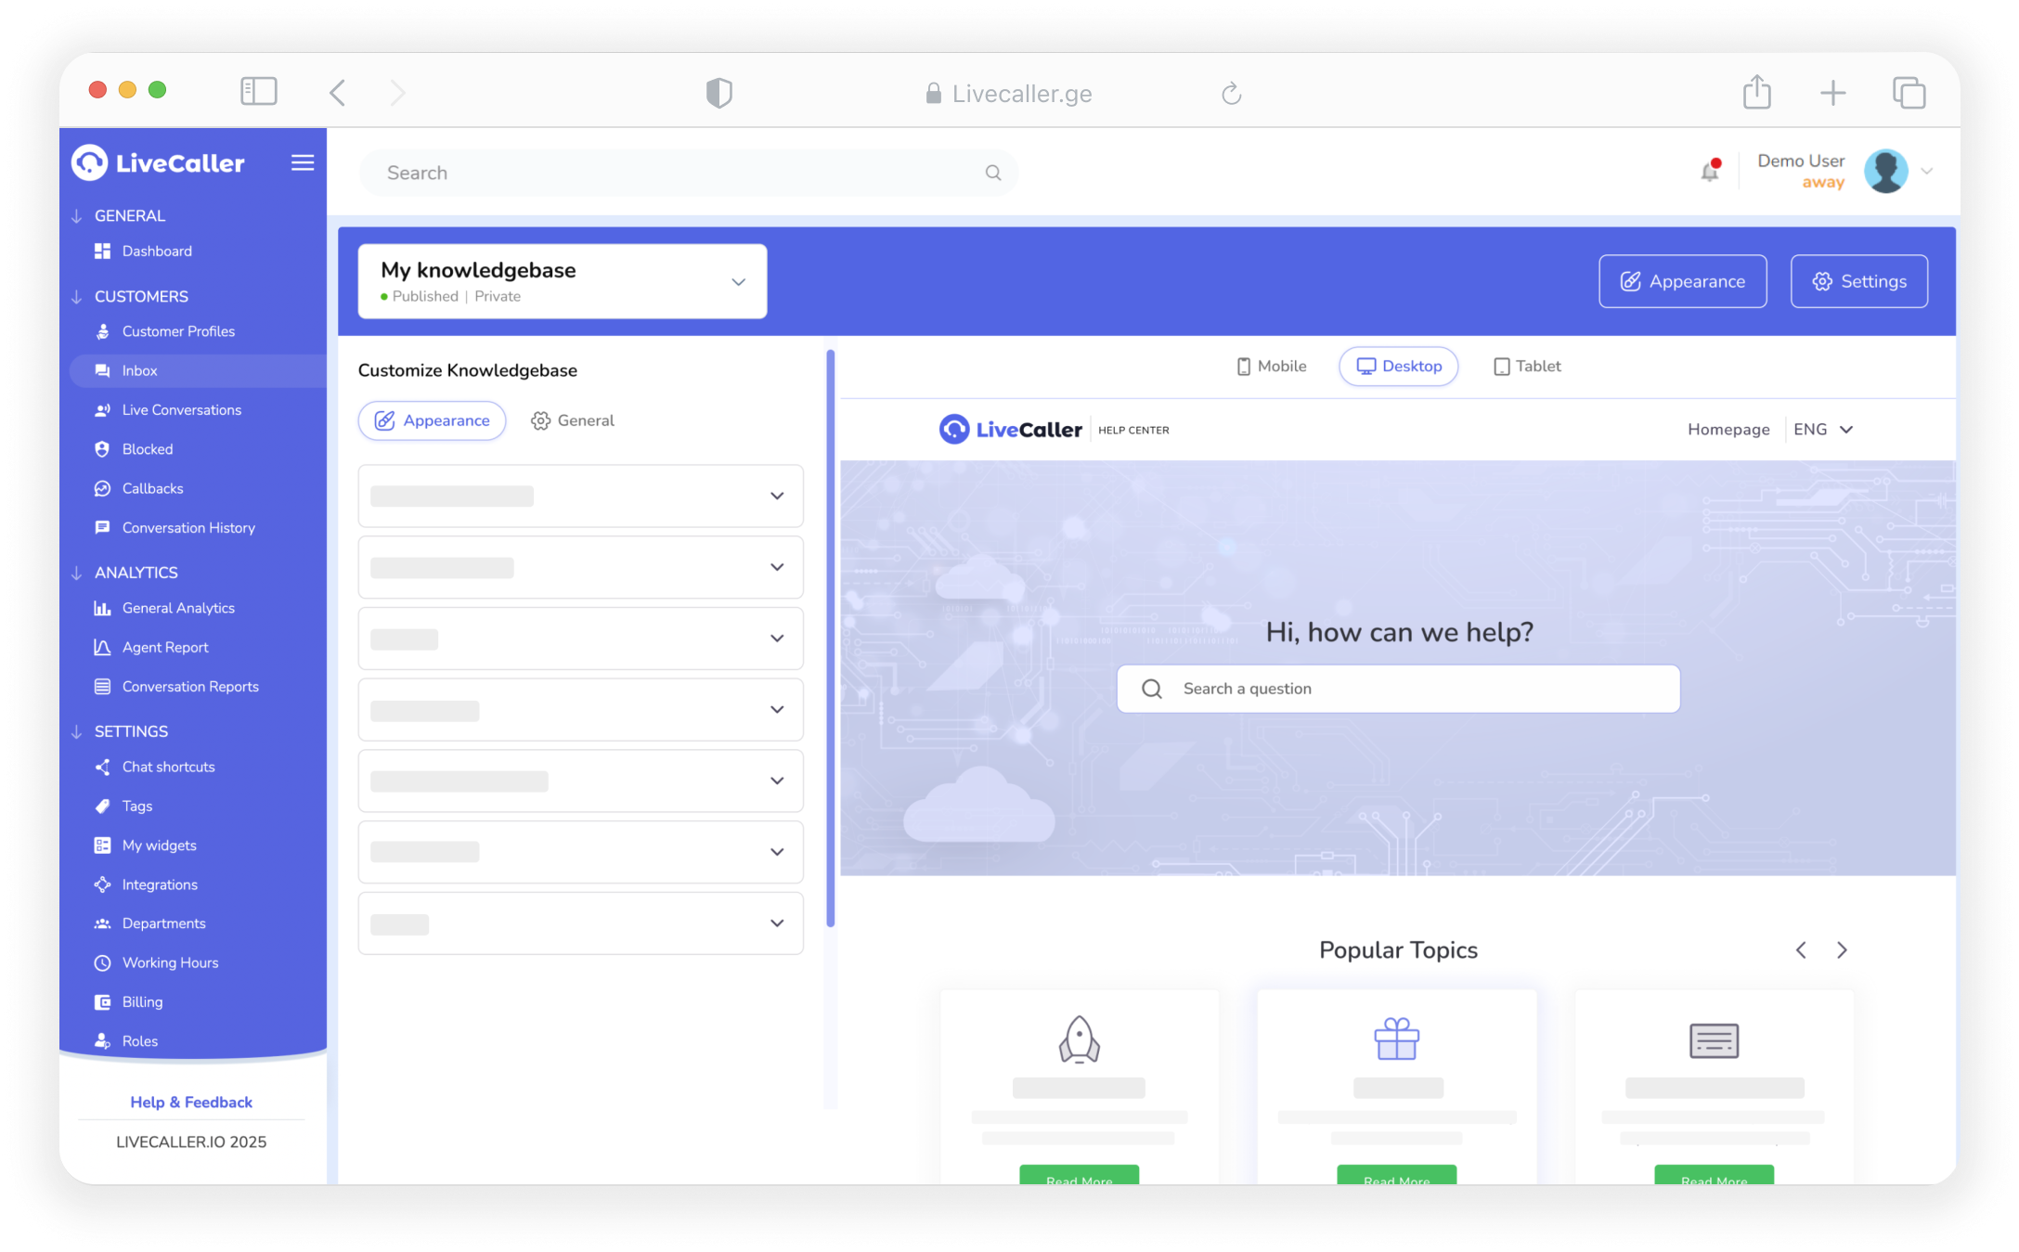Open Integrations in the sidebar
The height and width of the screenshot is (1252, 2019).
tap(160, 884)
